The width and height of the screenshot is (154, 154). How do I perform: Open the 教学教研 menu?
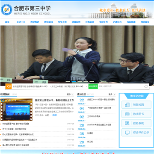(x=35, y=22)
